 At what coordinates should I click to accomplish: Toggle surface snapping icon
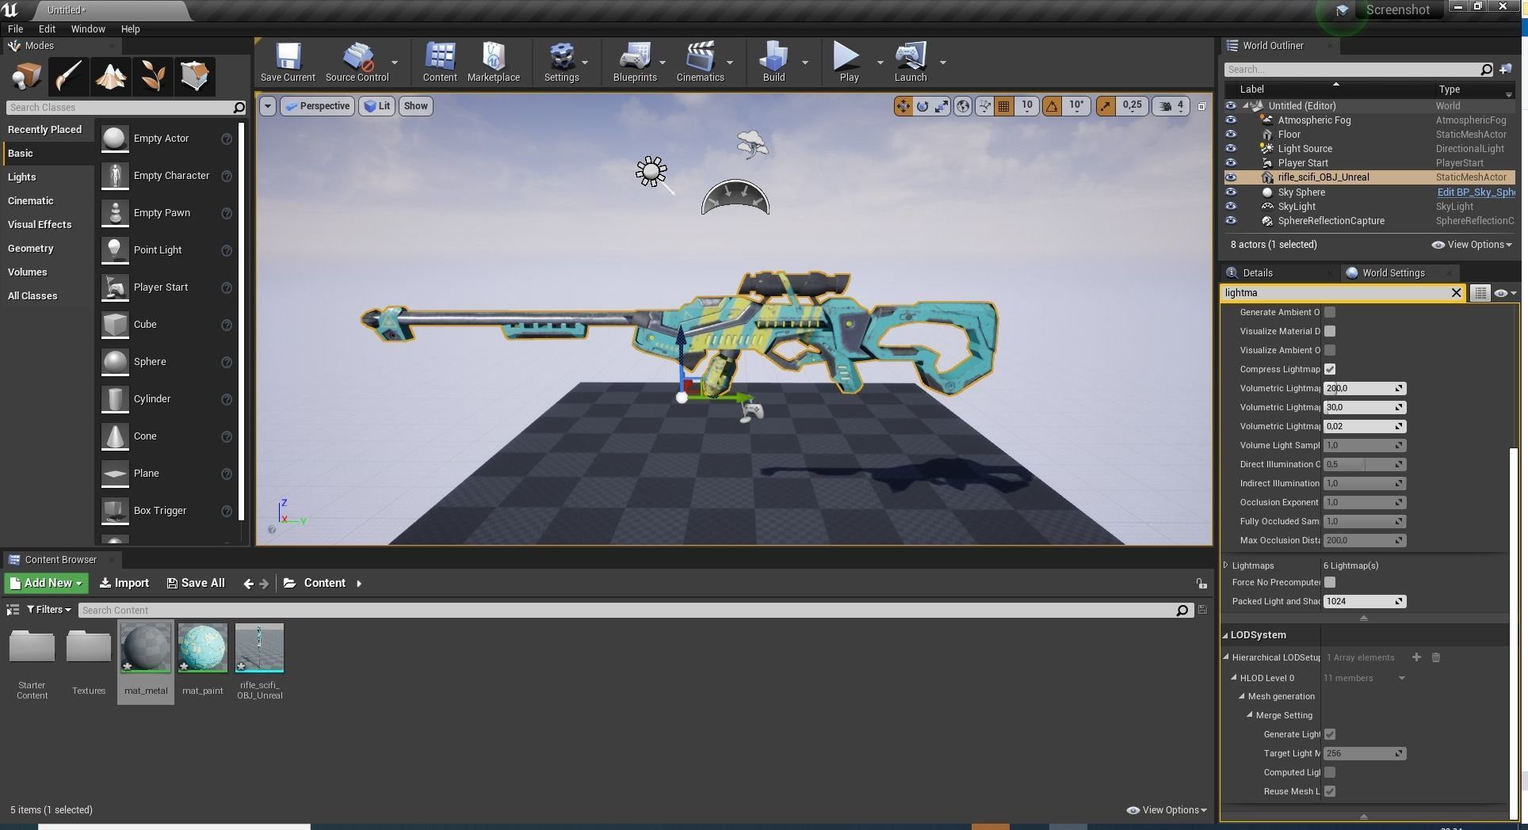click(x=984, y=105)
